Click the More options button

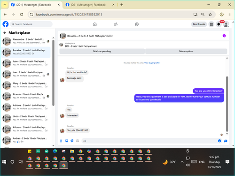(x=186, y=51)
